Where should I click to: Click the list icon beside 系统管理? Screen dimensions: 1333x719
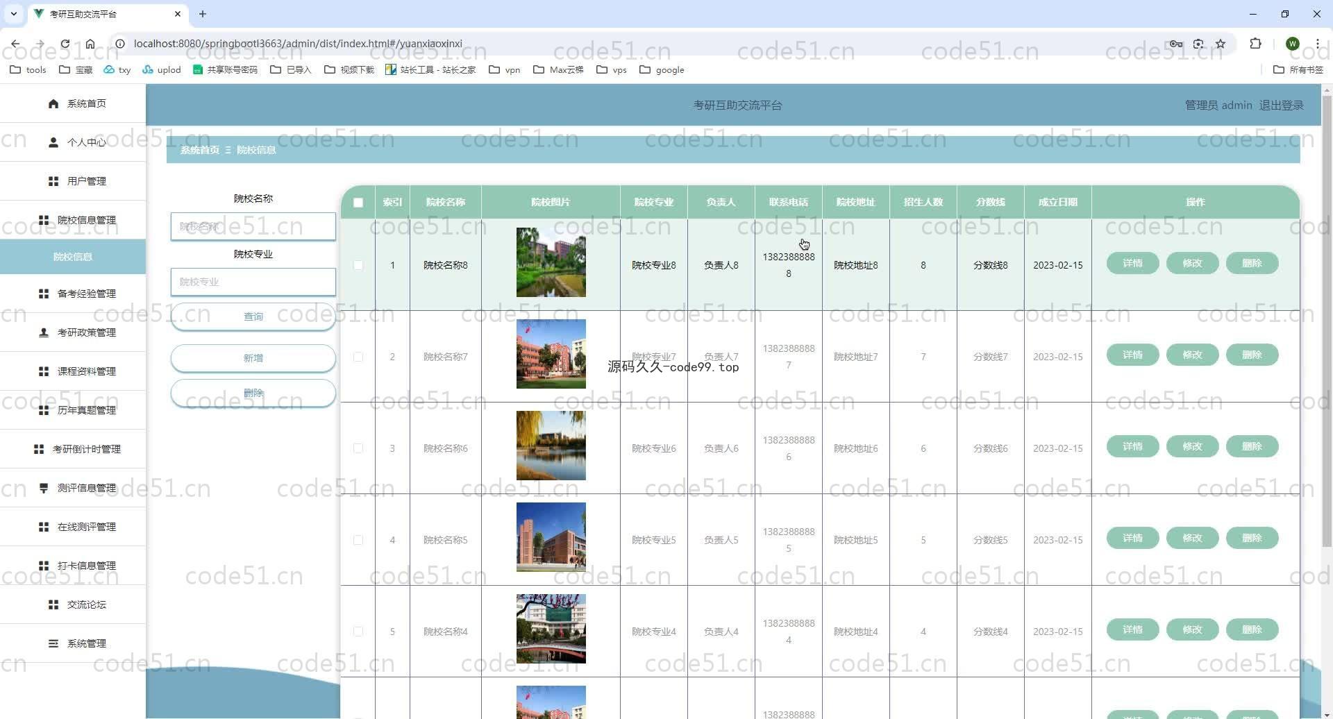click(x=53, y=643)
